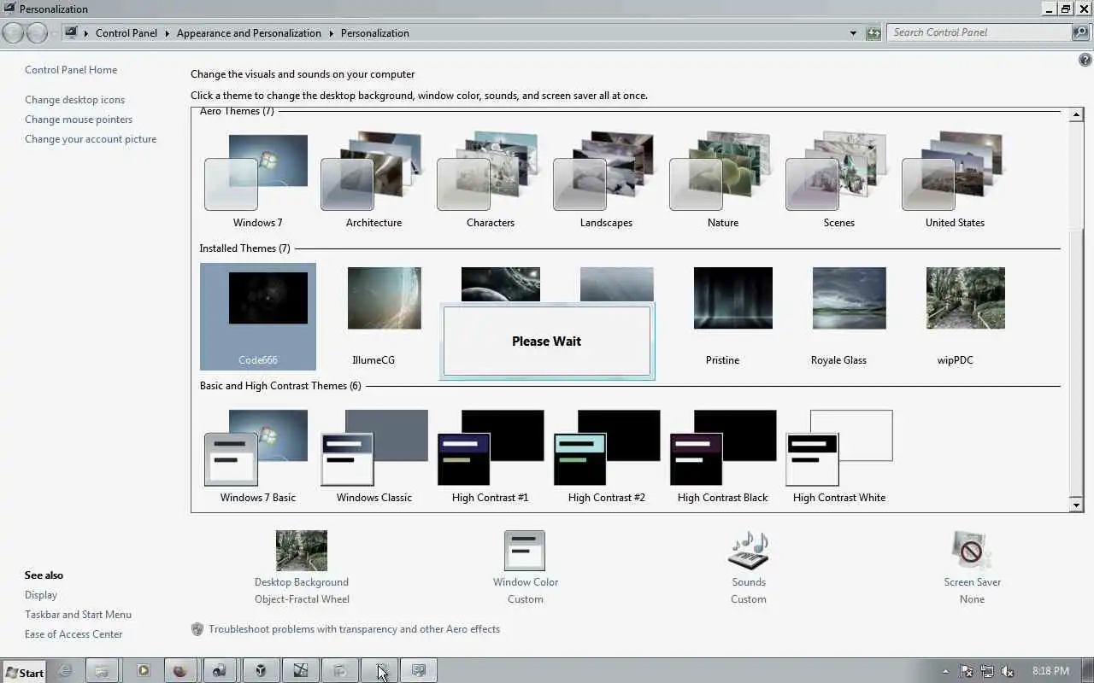Screen dimensions: 1094x683
Task: Open the Start menu
Action: click(25, 672)
